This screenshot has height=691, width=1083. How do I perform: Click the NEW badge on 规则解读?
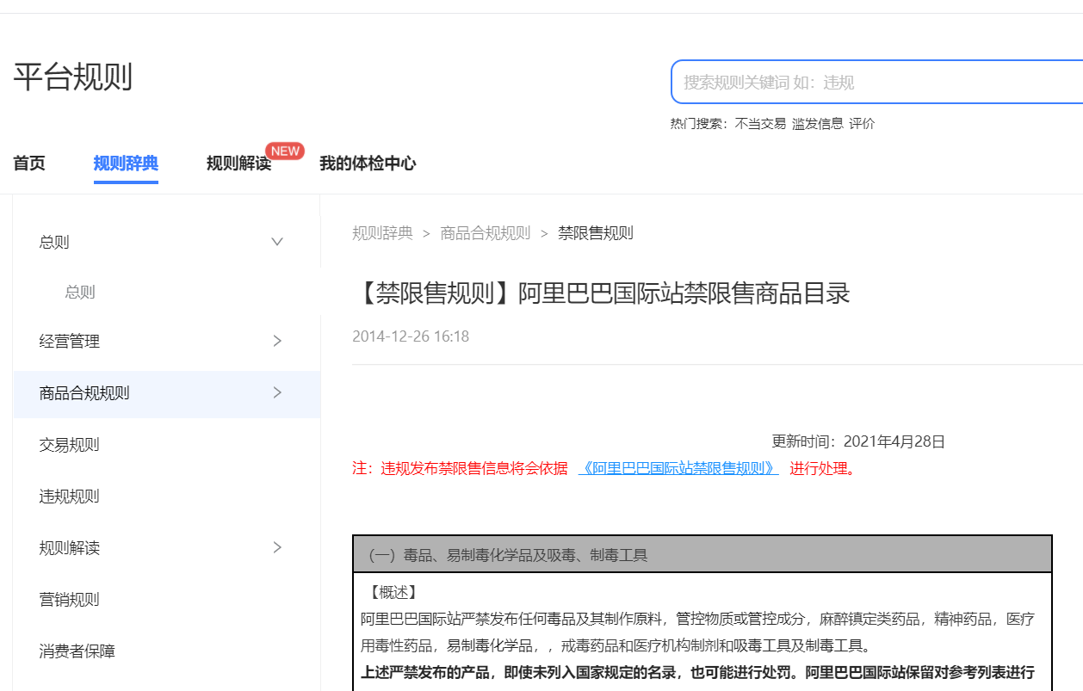[x=285, y=151]
